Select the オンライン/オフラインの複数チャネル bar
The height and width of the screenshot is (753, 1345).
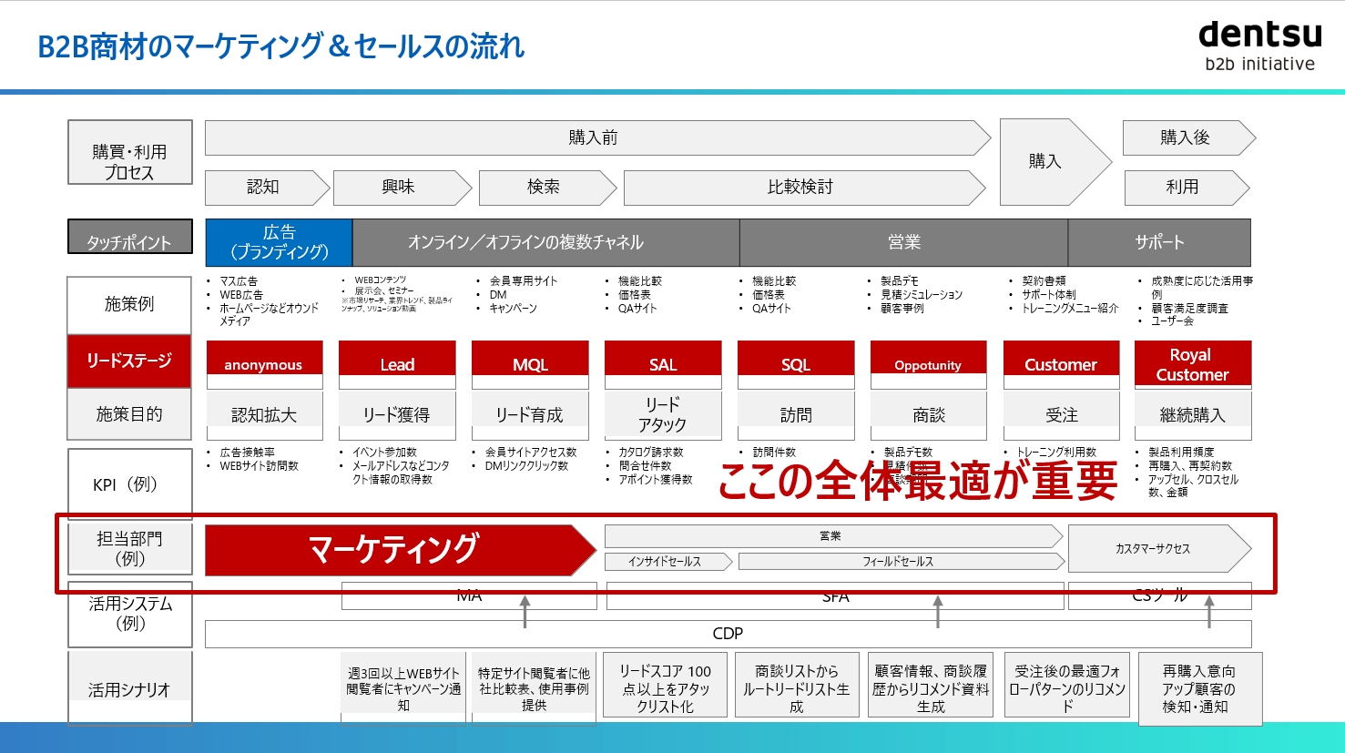tap(545, 242)
